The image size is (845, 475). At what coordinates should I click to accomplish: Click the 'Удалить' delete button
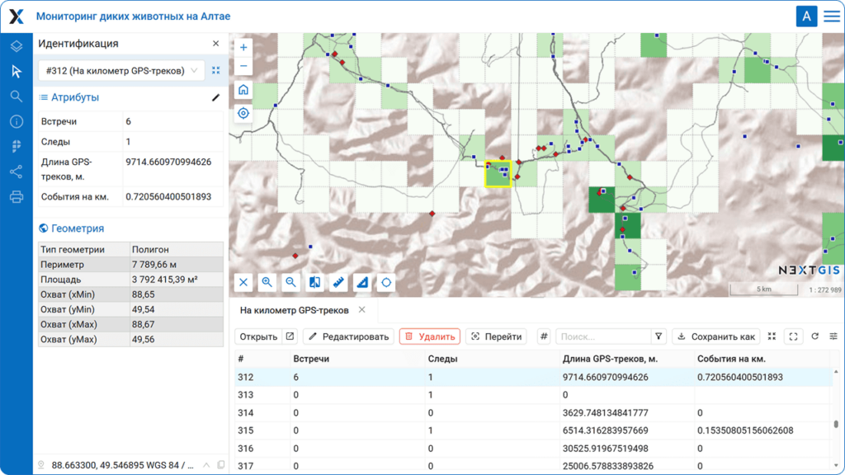pyautogui.click(x=429, y=336)
